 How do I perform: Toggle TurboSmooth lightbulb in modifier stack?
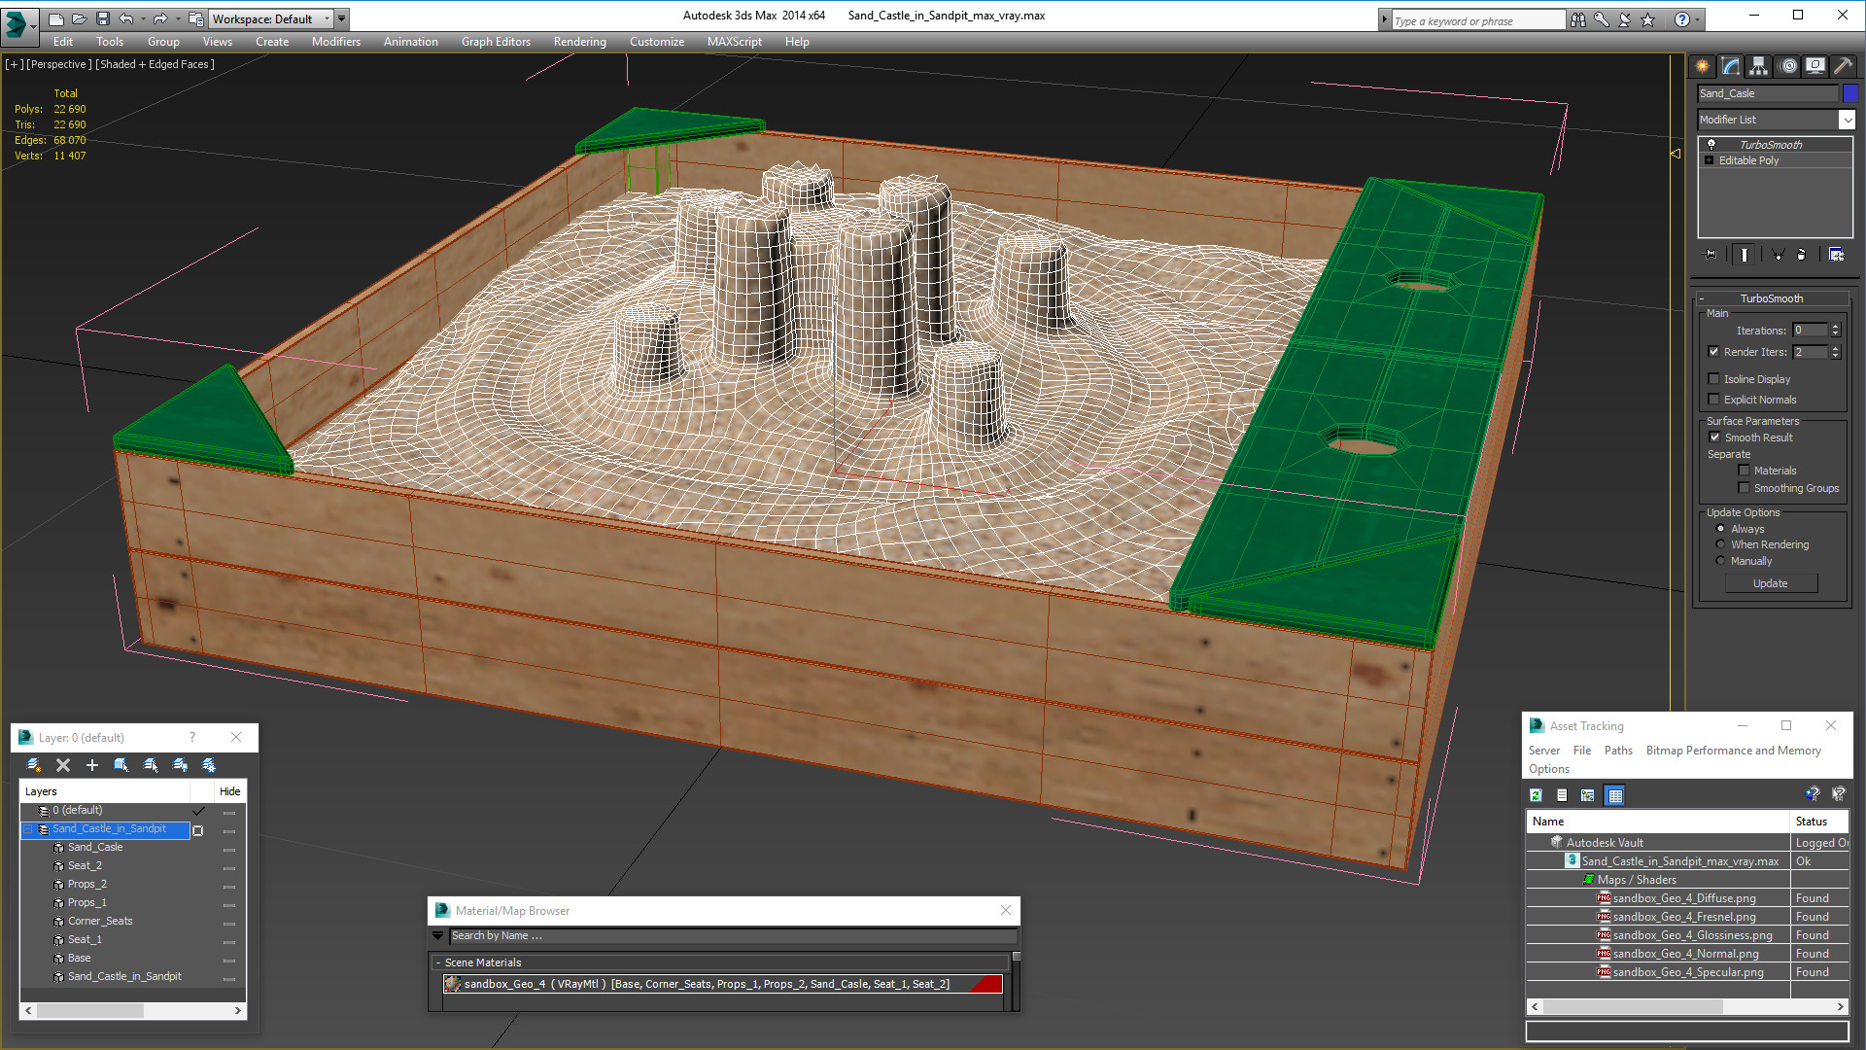(x=1711, y=145)
